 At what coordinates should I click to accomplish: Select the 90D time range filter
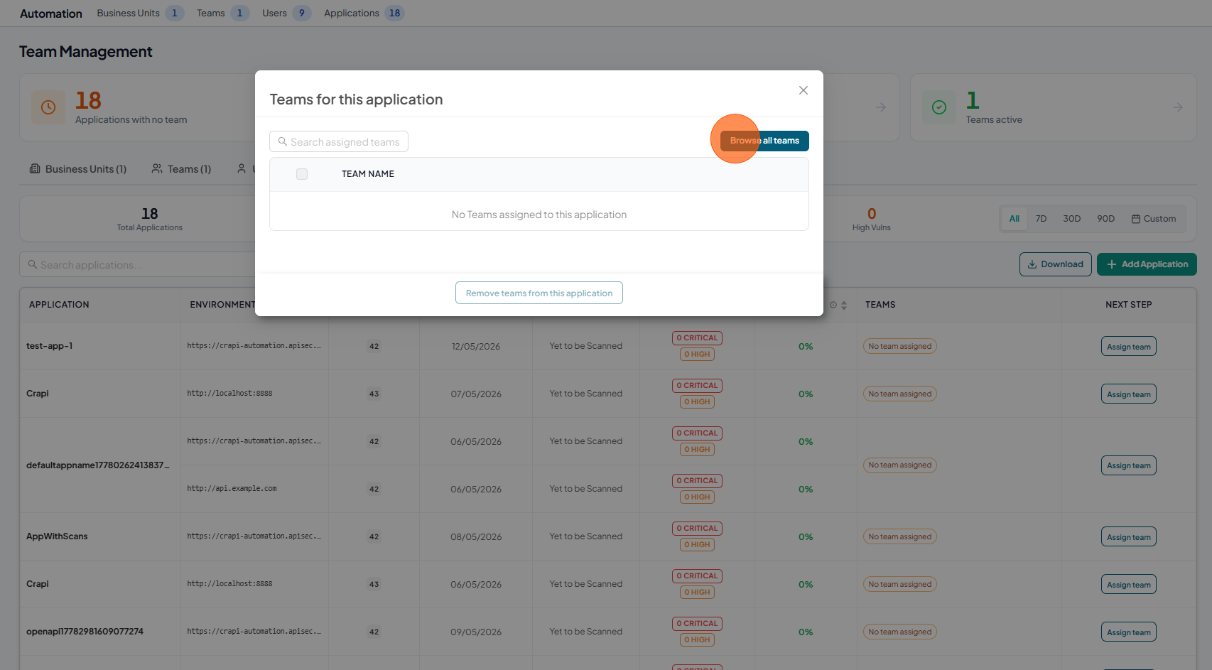point(1106,219)
